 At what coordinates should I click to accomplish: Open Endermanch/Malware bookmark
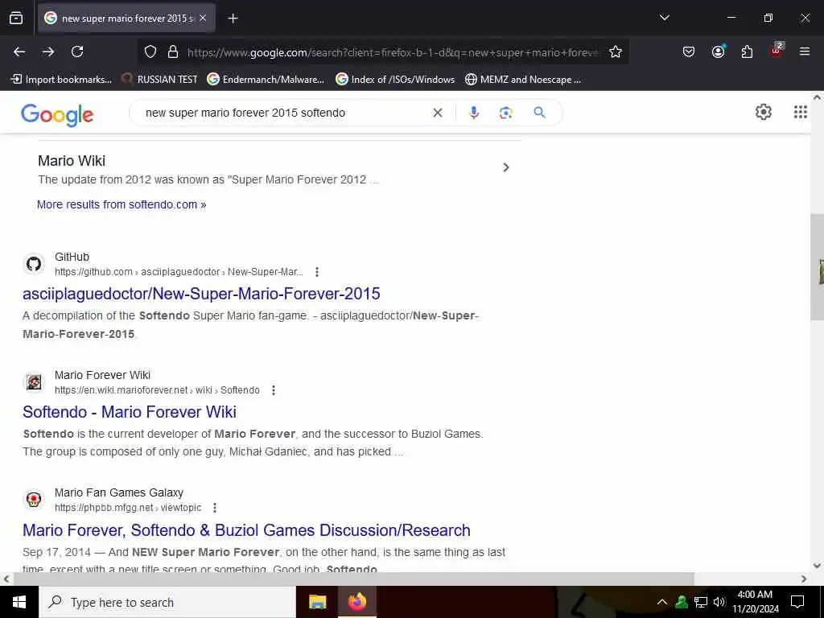(x=266, y=80)
